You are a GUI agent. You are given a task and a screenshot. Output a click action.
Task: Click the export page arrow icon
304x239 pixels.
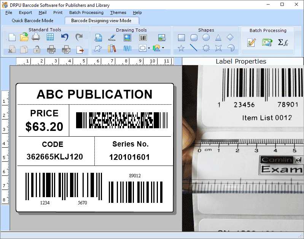pyautogui.click(x=80, y=50)
